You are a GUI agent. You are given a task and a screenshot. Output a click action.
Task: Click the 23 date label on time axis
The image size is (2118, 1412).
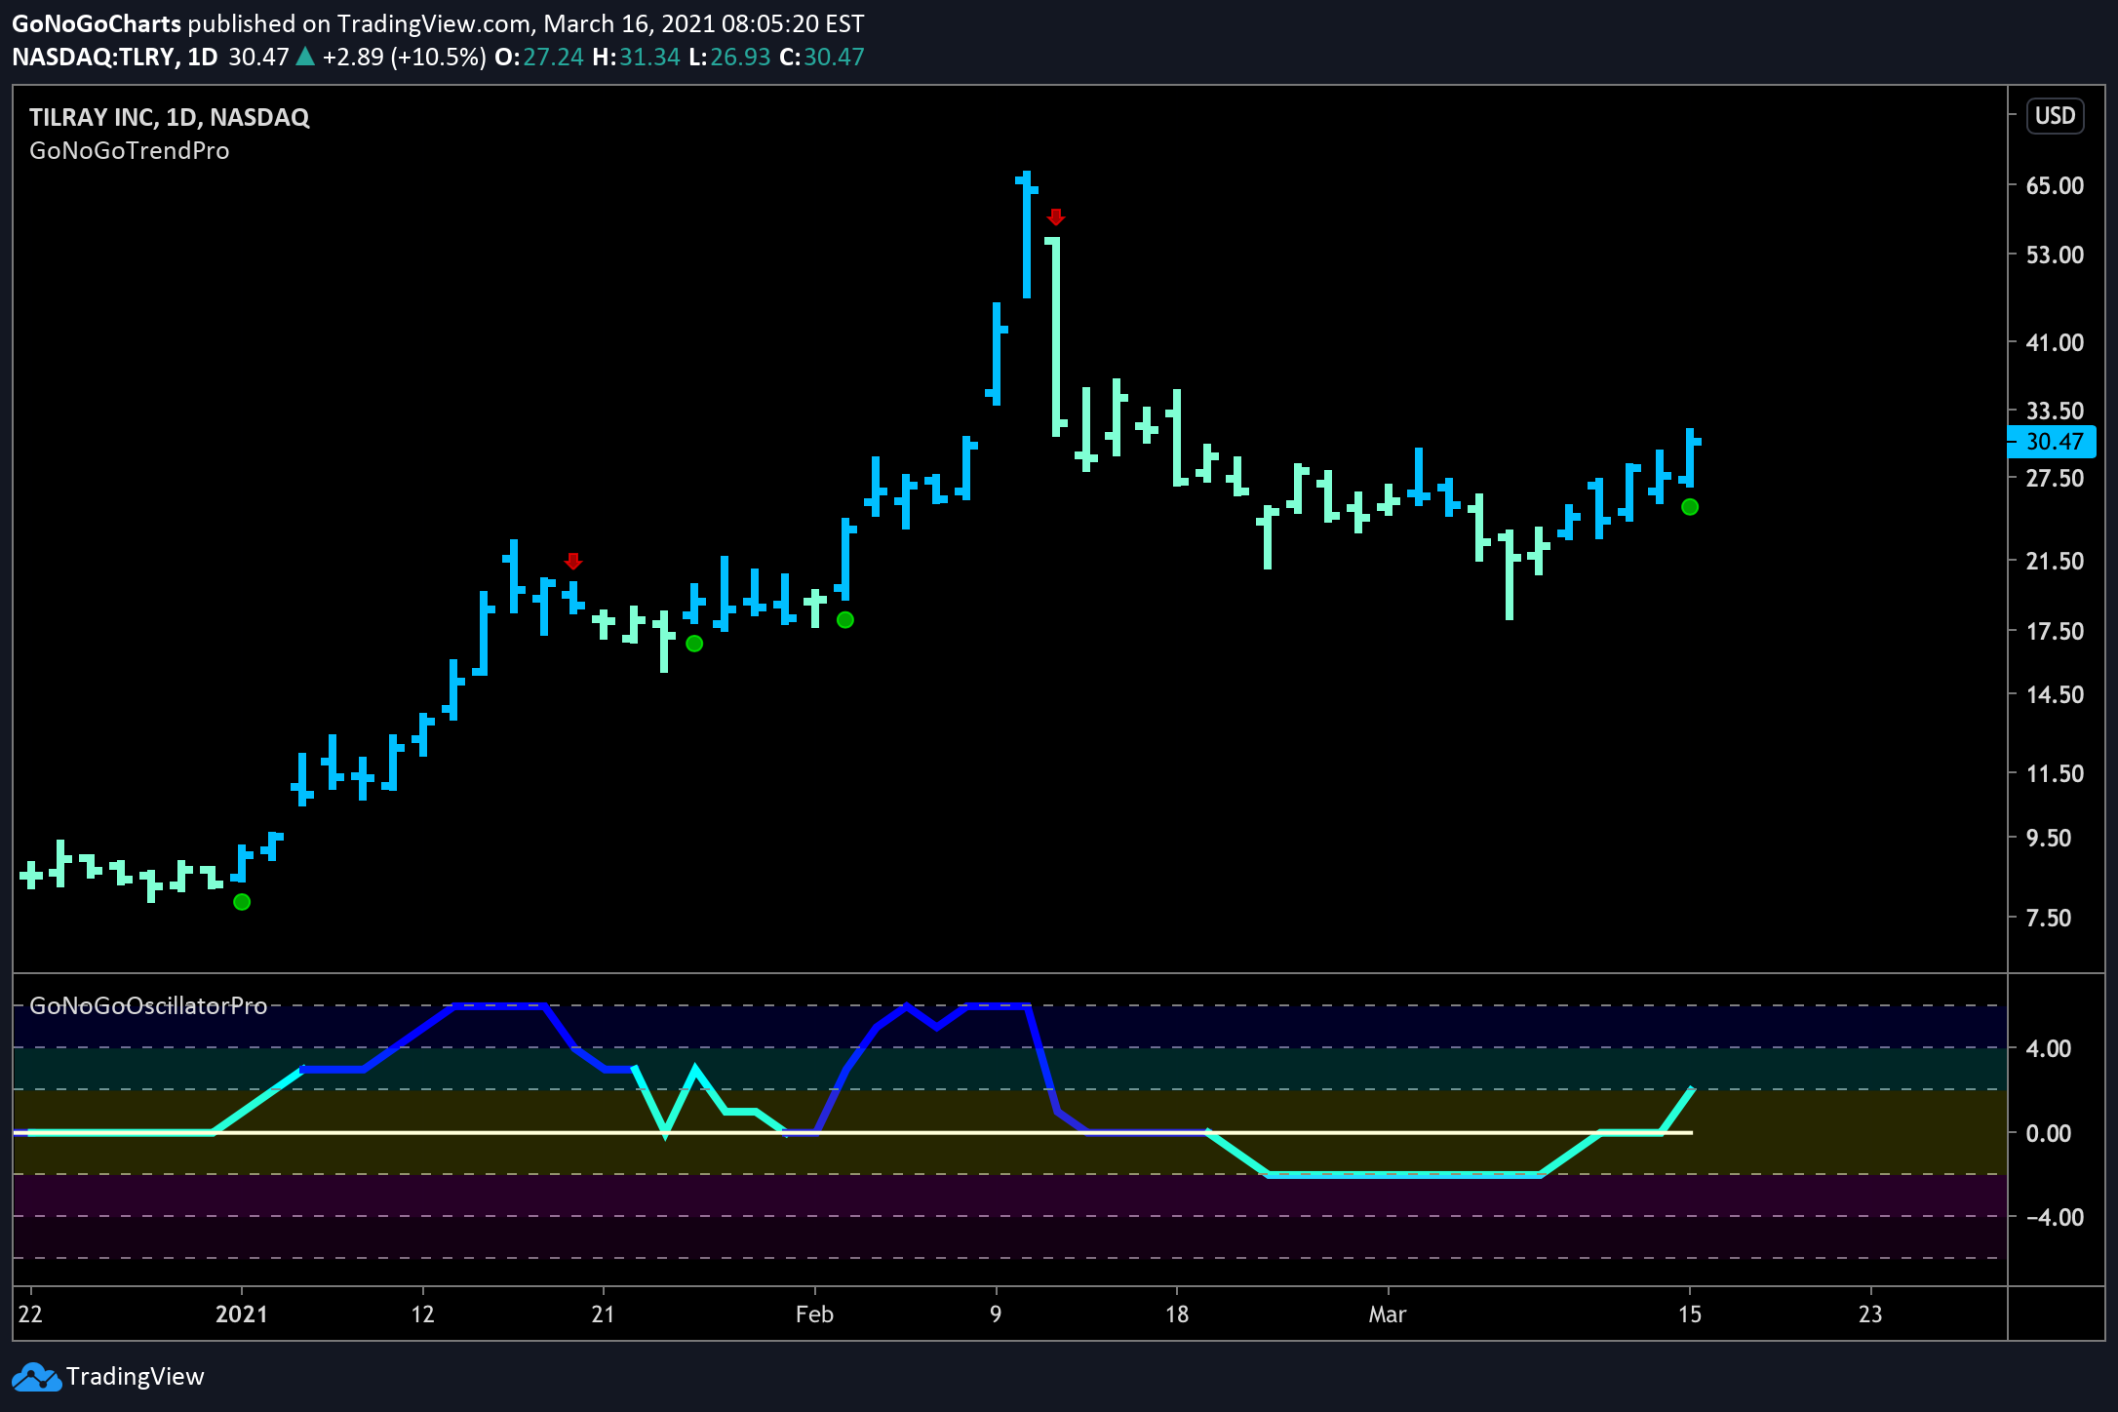pyautogui.click(x=1870, y=1314)
